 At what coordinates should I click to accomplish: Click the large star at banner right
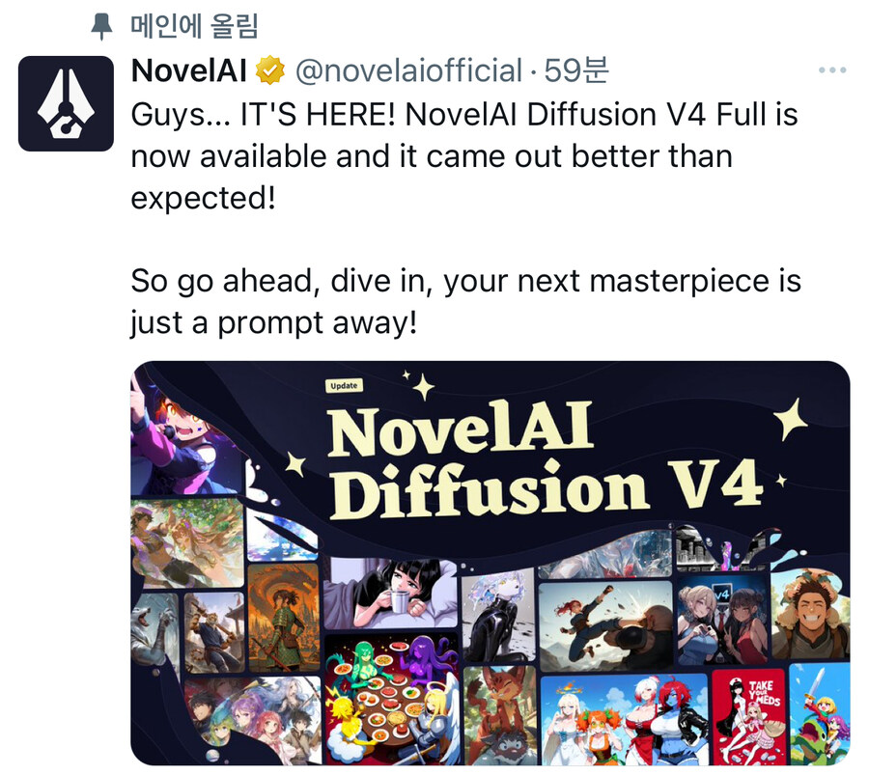(791, 418)
